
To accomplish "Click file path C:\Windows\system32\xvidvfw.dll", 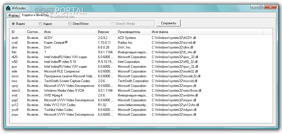I will 175,95.
